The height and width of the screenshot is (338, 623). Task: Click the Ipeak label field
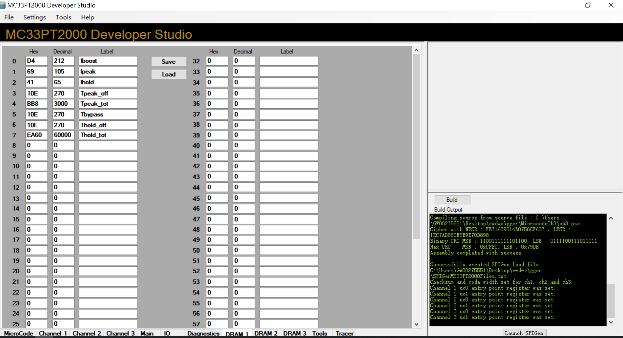coord(108,72)
